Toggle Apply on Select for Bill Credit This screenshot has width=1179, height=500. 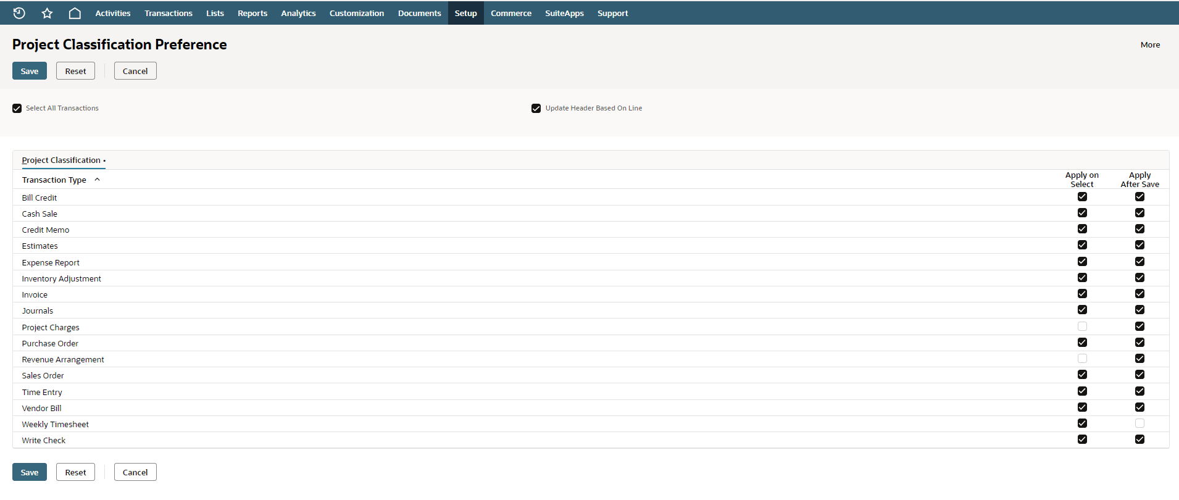pos(1082,197)
